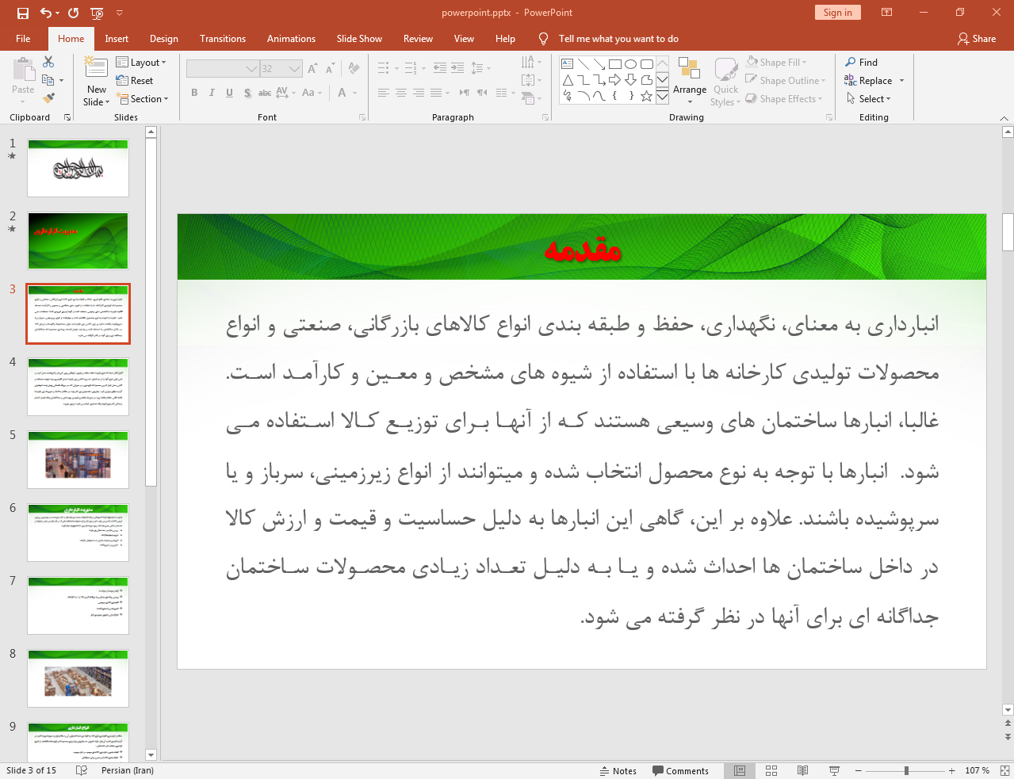Toggle Bold formatting
Image resolution: width=1014 pixels, height=779 pixels.
[x=194, y=93]
